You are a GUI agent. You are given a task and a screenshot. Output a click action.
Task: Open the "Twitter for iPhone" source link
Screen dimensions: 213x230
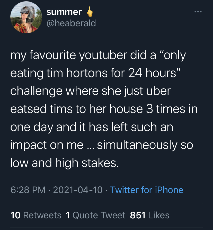(147, 190)
